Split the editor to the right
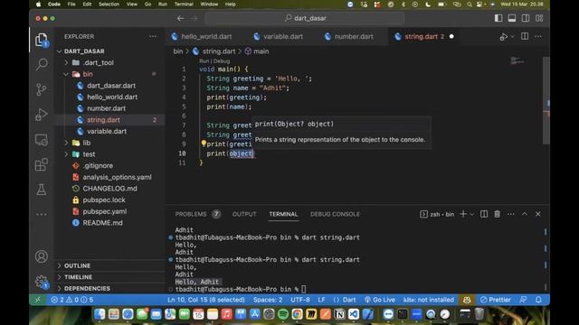Screen dimensions: 579x325 click(525, 36)
